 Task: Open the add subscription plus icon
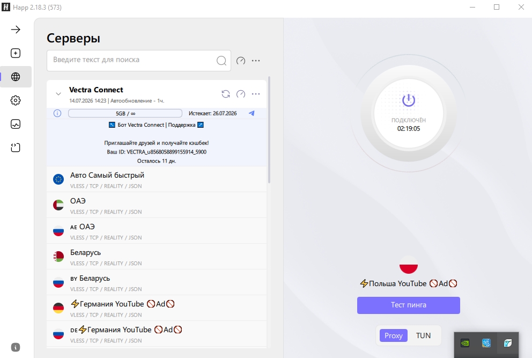pos(16,53)
